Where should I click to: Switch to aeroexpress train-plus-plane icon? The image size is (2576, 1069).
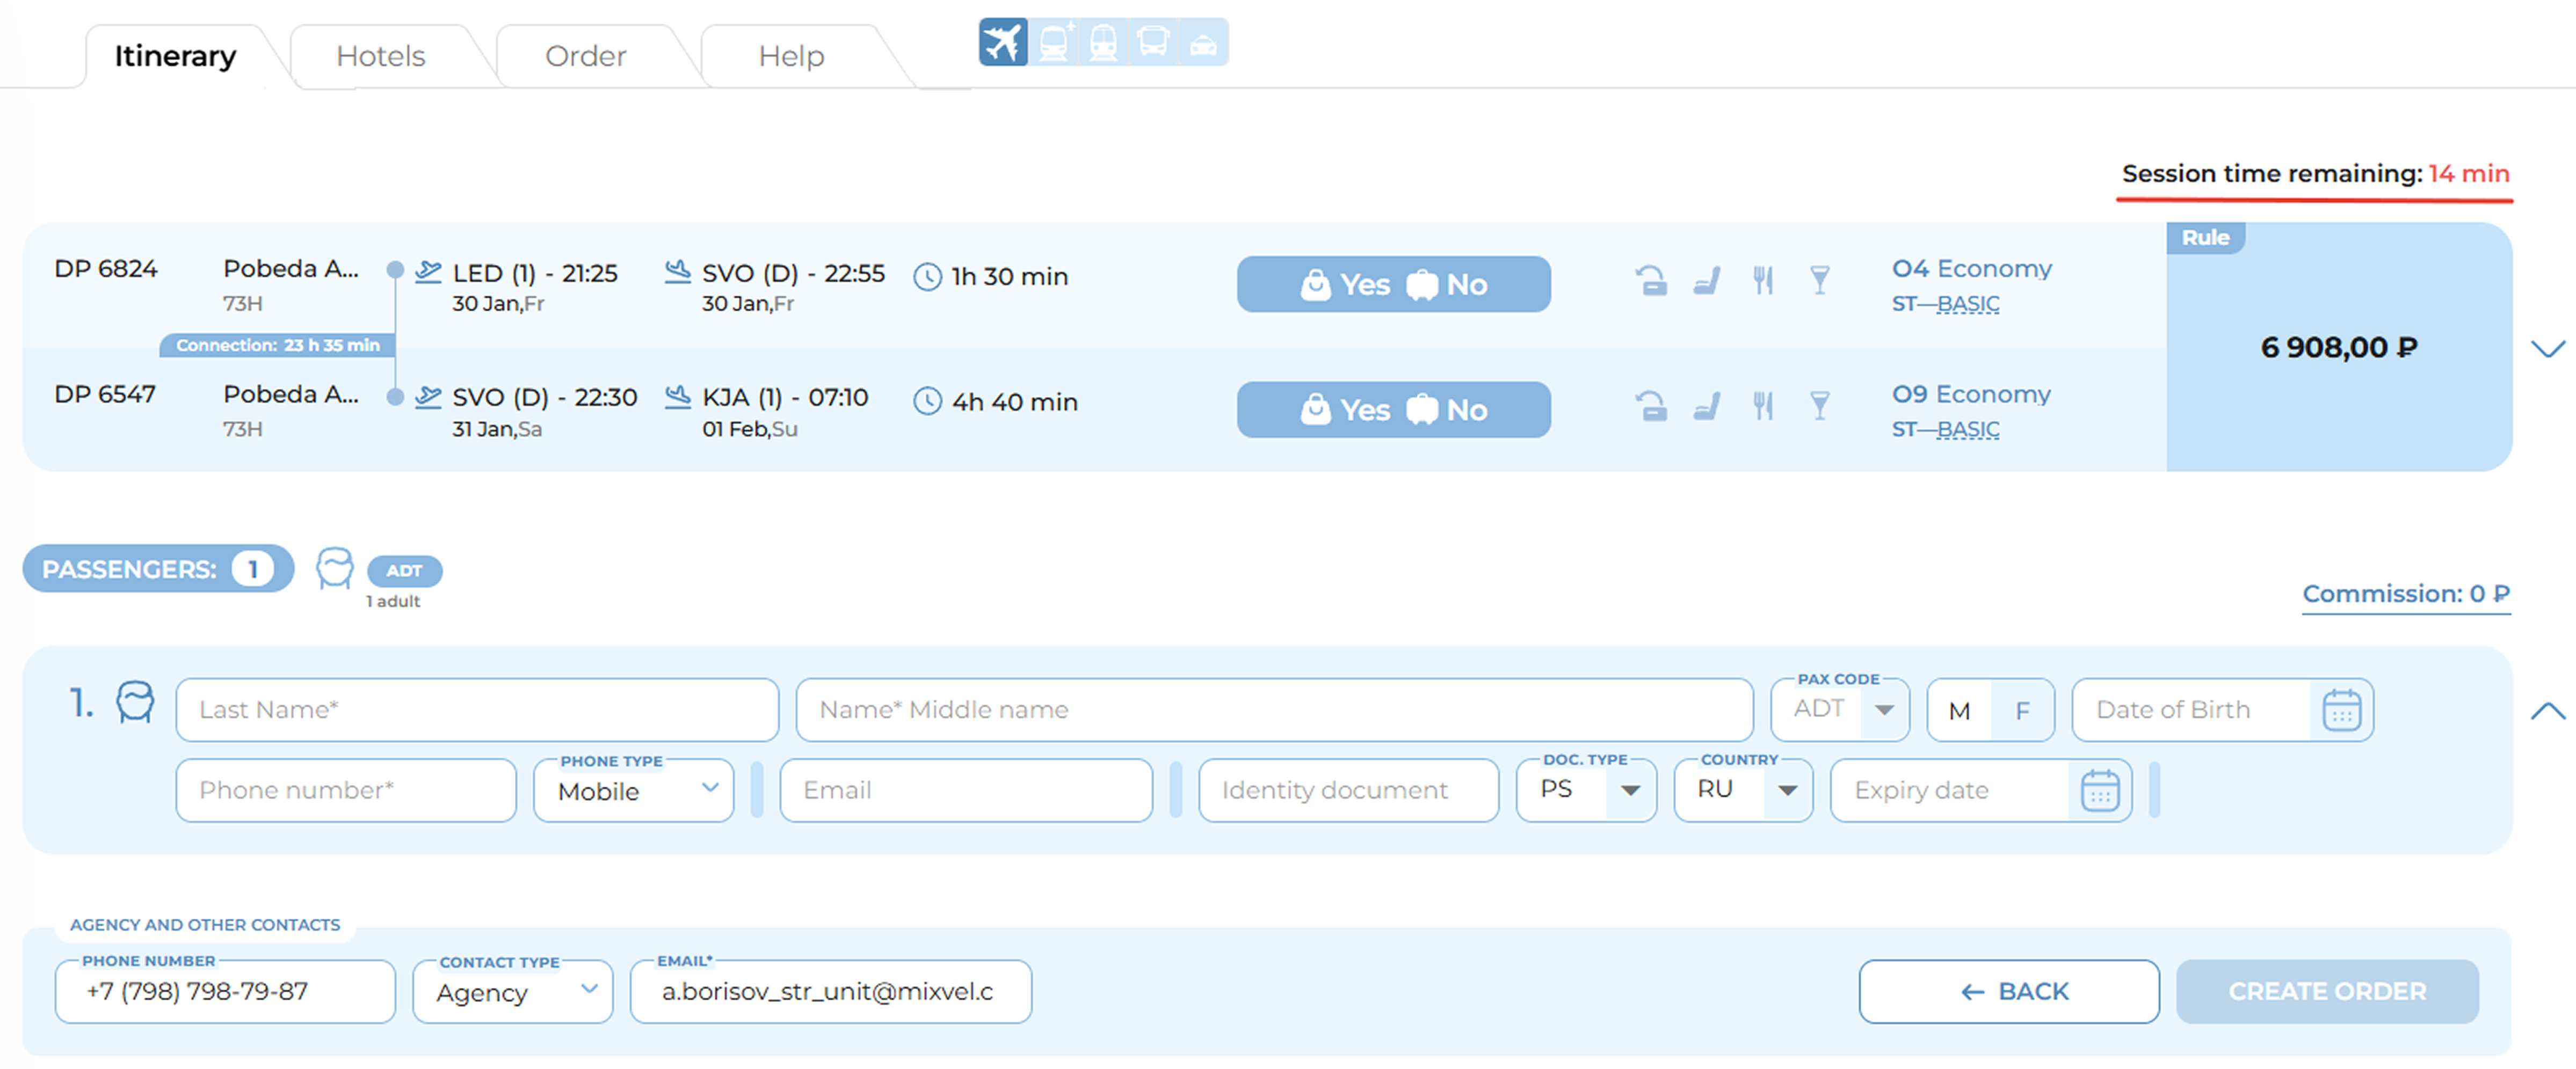pos(1054,43)
